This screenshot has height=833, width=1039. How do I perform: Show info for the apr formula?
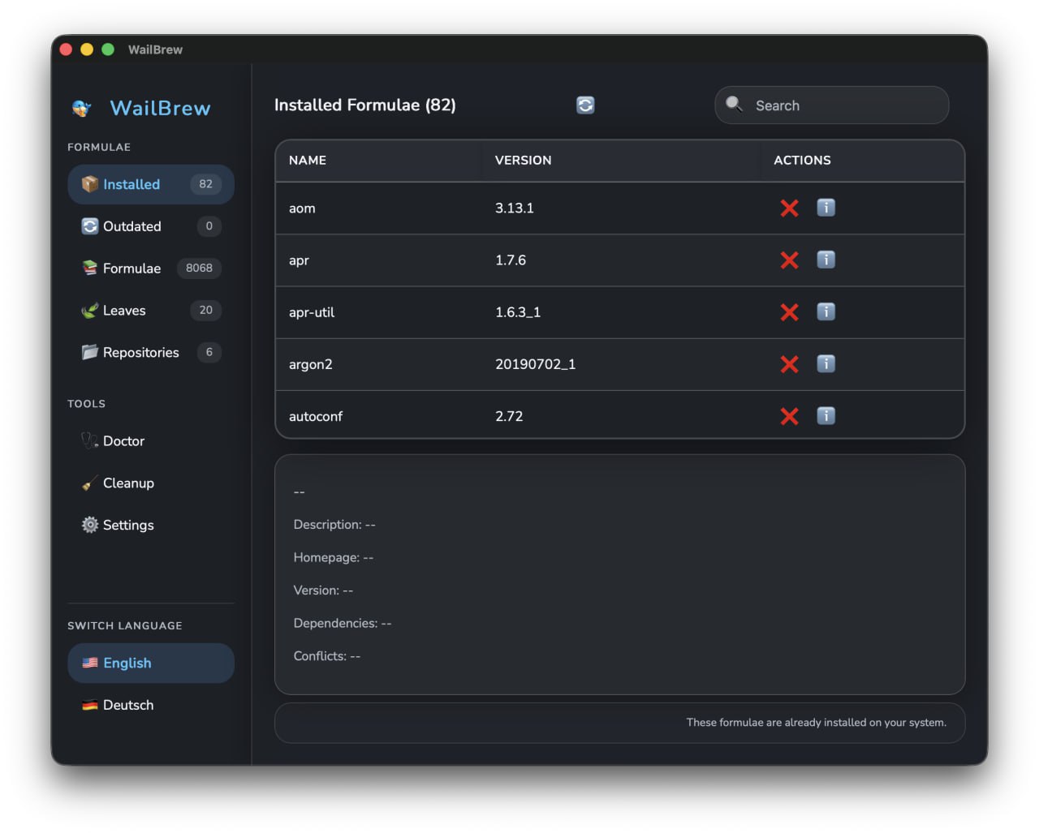click(826, 260)
